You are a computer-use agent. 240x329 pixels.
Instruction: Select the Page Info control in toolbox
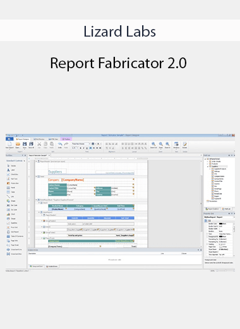12,241
